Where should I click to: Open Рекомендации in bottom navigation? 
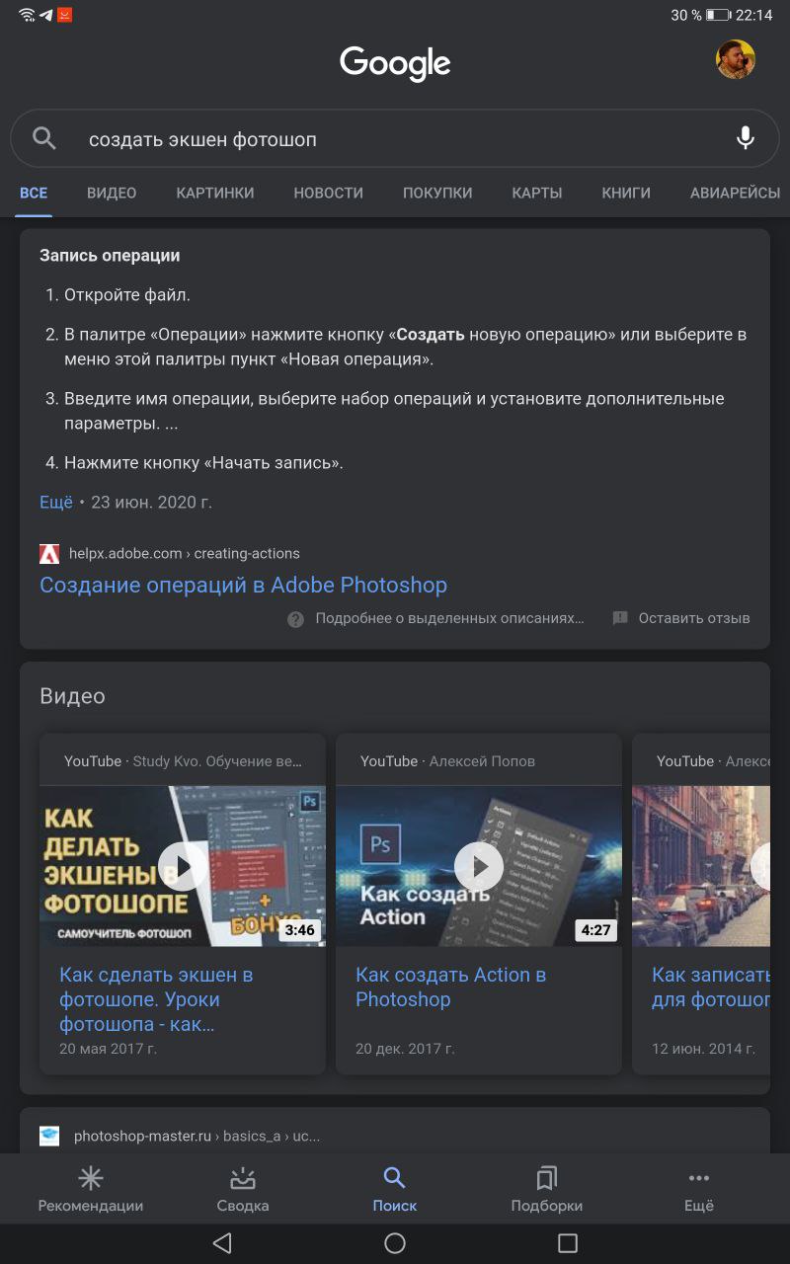91,1190
